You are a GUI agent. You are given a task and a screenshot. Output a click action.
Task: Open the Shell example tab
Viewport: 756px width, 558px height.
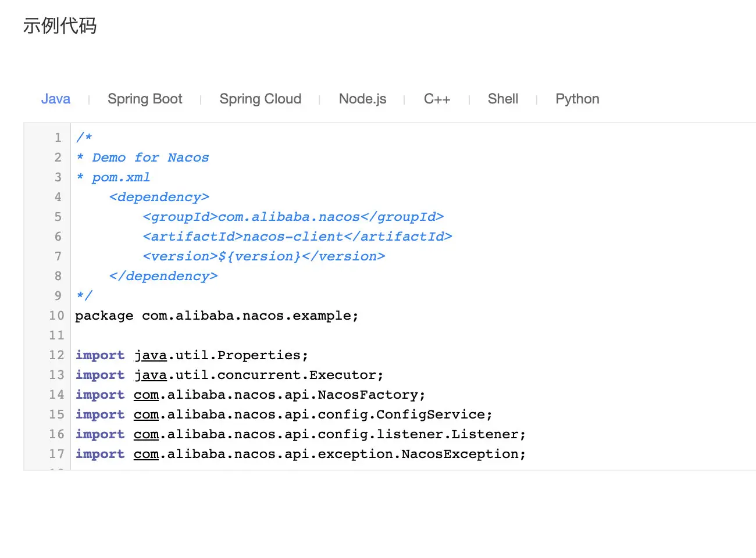click(503, 99)
